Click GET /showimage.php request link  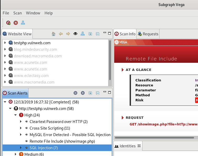tap(164, 124)
